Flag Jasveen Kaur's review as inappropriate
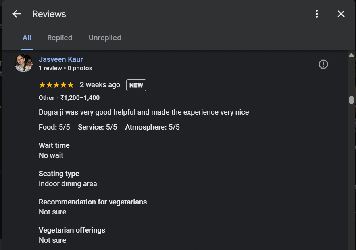 pyautogui.click(x=323, y=64)
